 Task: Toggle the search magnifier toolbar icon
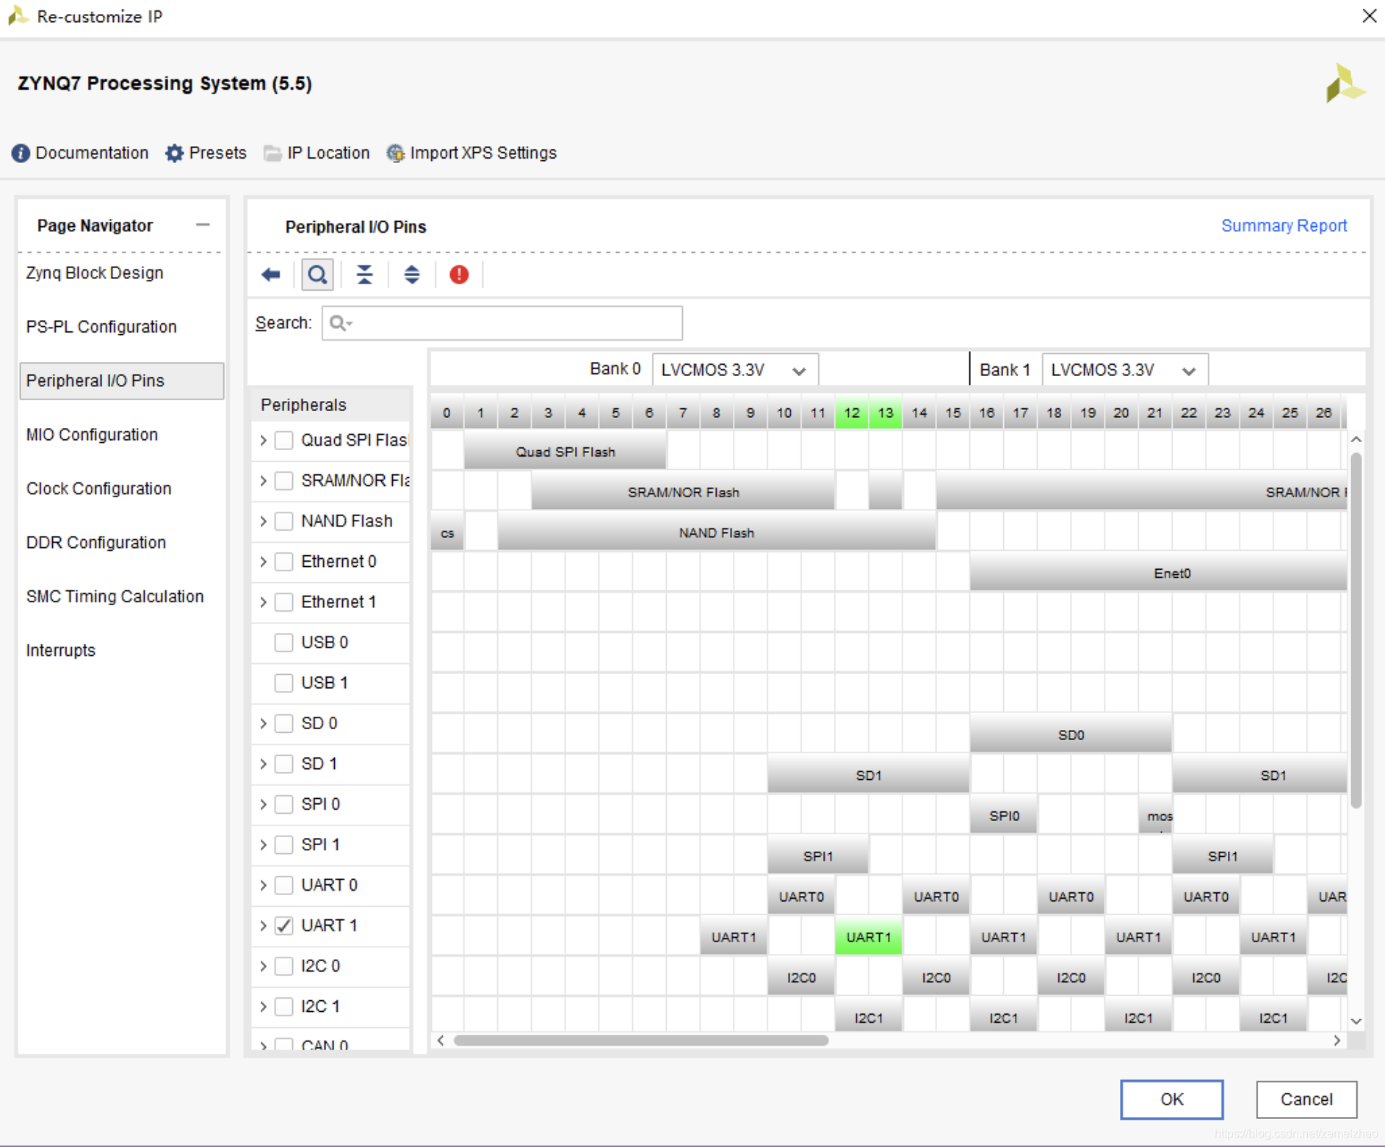point(317,275)
